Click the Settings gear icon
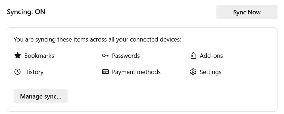This screenshot has height=114, width=284. click(x=193, y=72)
